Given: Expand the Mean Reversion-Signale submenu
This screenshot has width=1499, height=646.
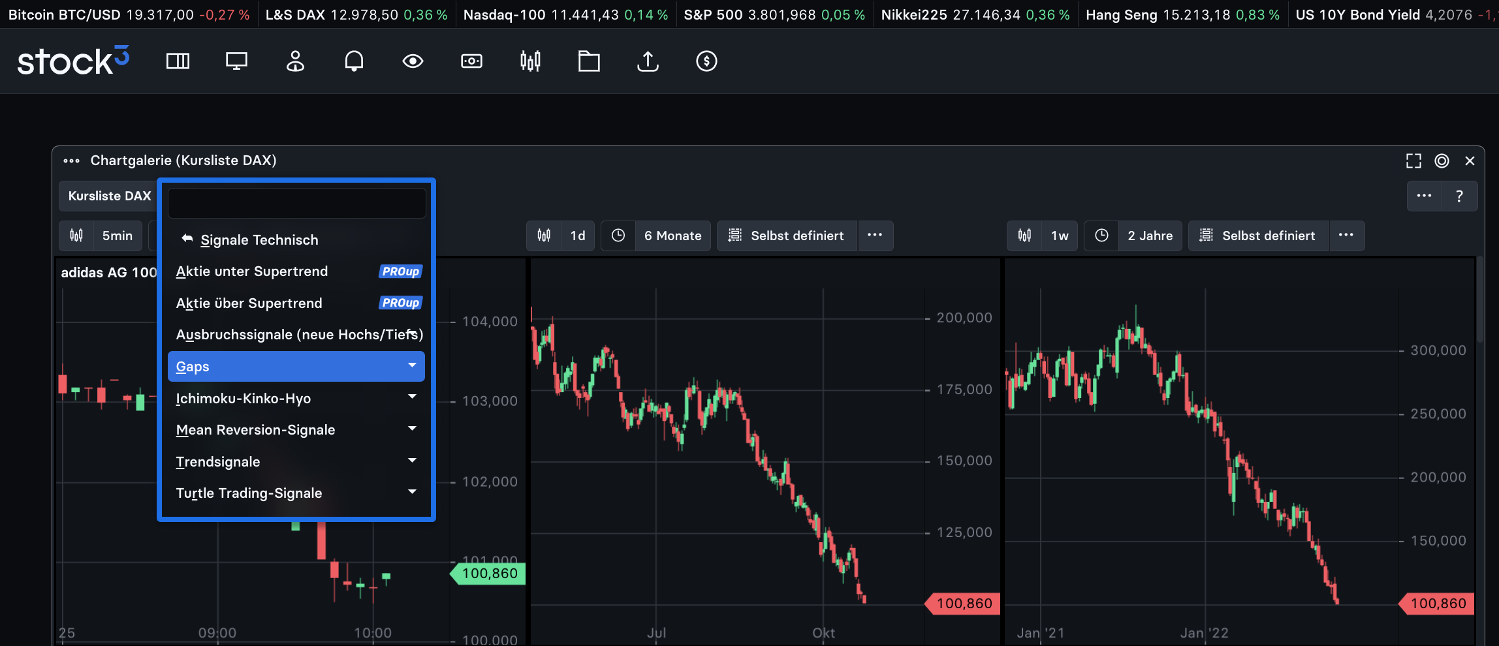Looking at the screenshot, I should (296, 429).
